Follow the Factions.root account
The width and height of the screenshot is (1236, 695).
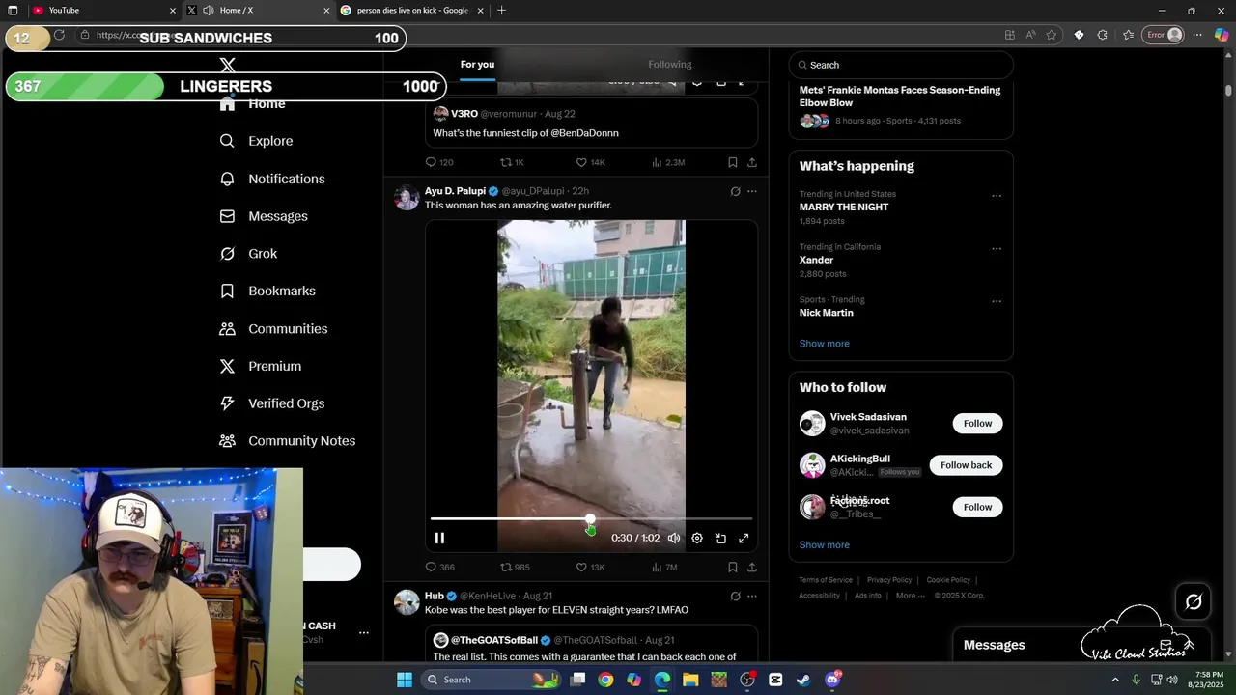pos(977,507)
